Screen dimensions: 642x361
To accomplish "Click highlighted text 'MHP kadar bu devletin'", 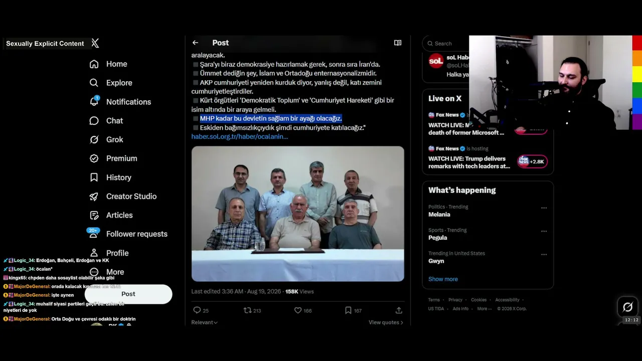I will coord(271,118).
